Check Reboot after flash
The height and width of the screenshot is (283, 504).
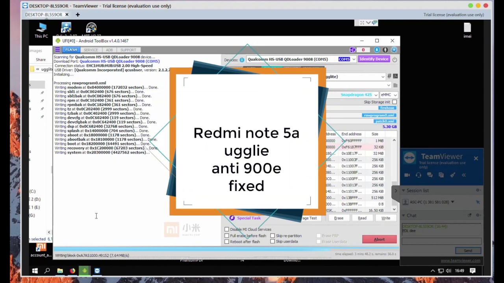click(x=227, y=242)
